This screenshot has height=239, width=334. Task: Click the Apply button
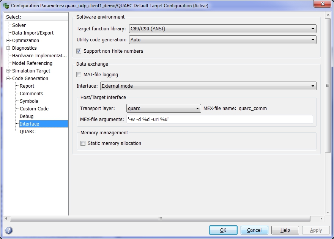coord(315,230)
